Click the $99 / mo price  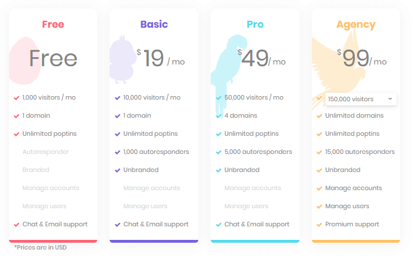[x=362, y=58]
